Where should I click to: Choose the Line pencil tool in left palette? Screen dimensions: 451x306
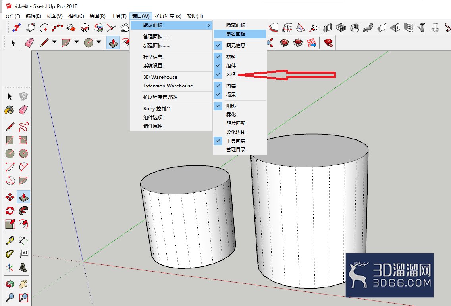click(10, 126)
